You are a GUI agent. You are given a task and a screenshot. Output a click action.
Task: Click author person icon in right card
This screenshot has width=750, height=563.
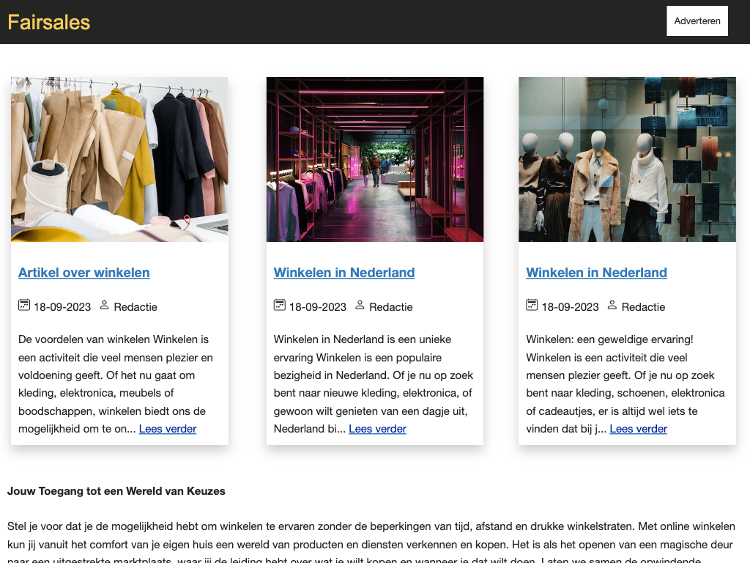(x=612, y=305)
